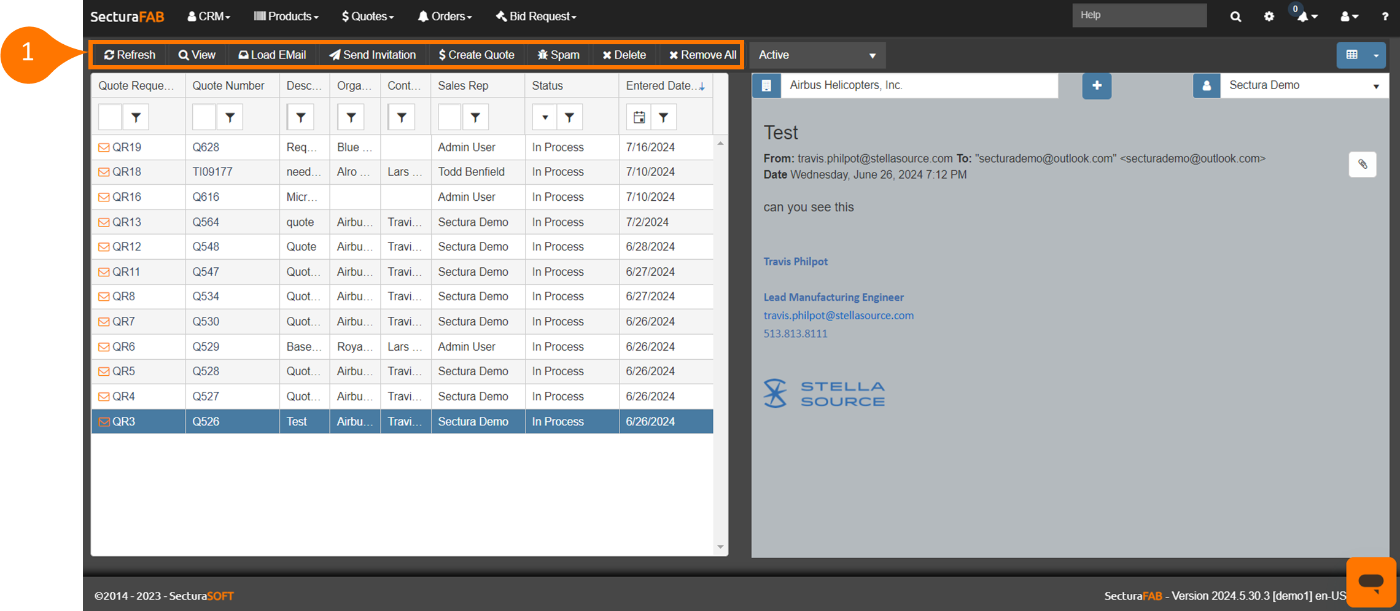Click the Airbus Helicopters, Inc. field
This screenshot has width=1400, height=611.
tap(919, 85)
